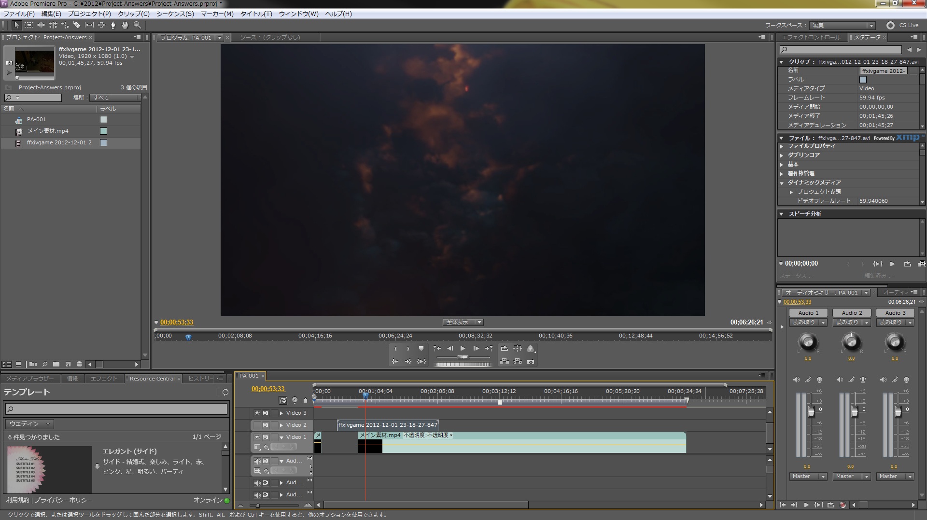Select the Rolling Edit tool
Screen dimensions: 927x520
[x=53, y=25]
